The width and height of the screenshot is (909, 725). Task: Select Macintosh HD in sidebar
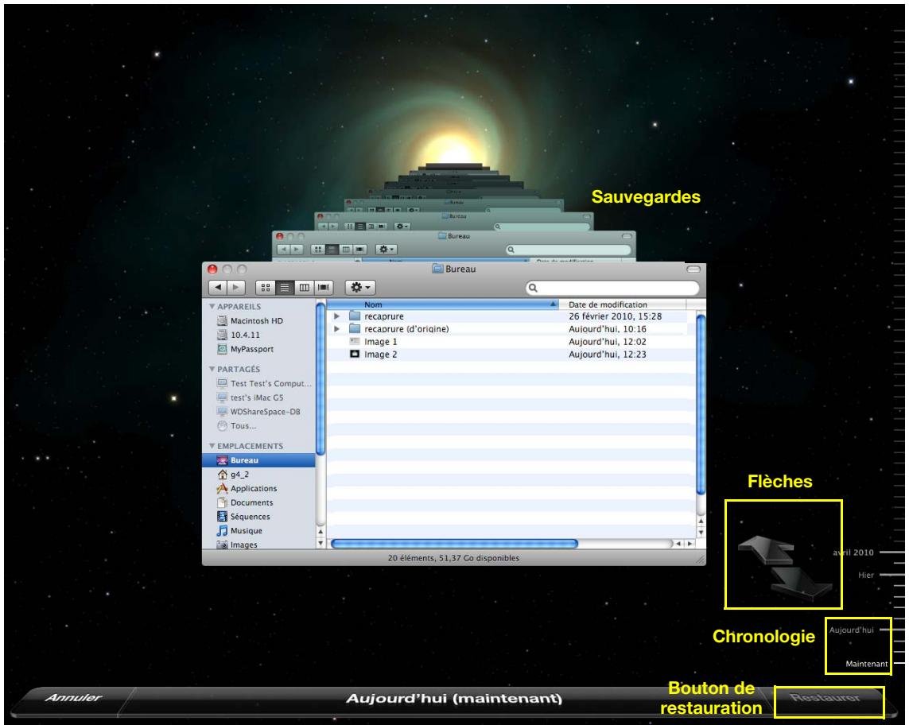coord(258,320)
